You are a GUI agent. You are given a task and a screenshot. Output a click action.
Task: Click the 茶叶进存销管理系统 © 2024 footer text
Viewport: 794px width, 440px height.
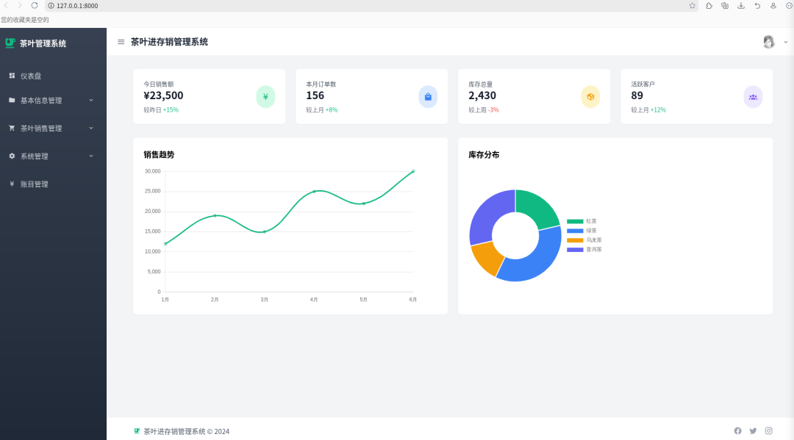(x=186, y=431)
